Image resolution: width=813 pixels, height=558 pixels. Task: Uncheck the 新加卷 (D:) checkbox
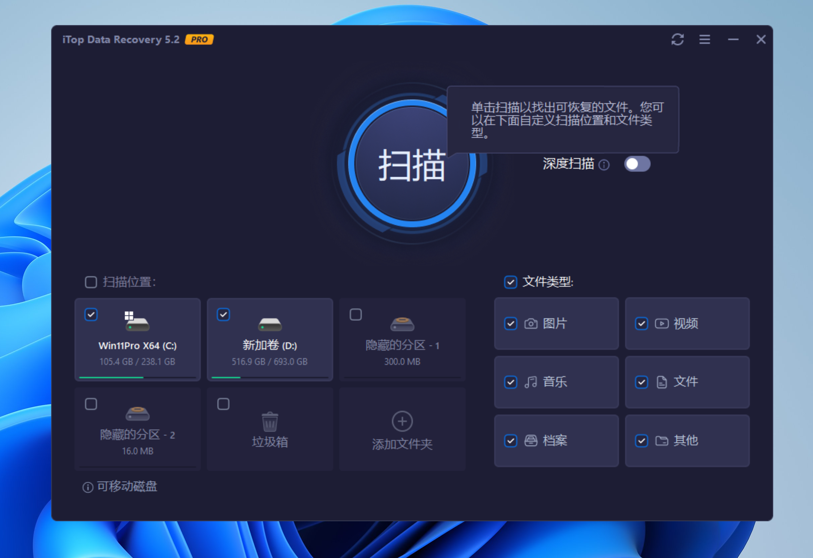(x=223, y=314)
